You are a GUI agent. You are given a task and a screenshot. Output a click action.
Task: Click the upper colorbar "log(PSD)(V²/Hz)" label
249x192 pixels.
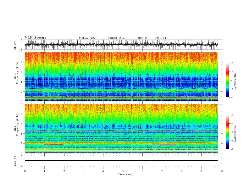click(x=235, y=82)
